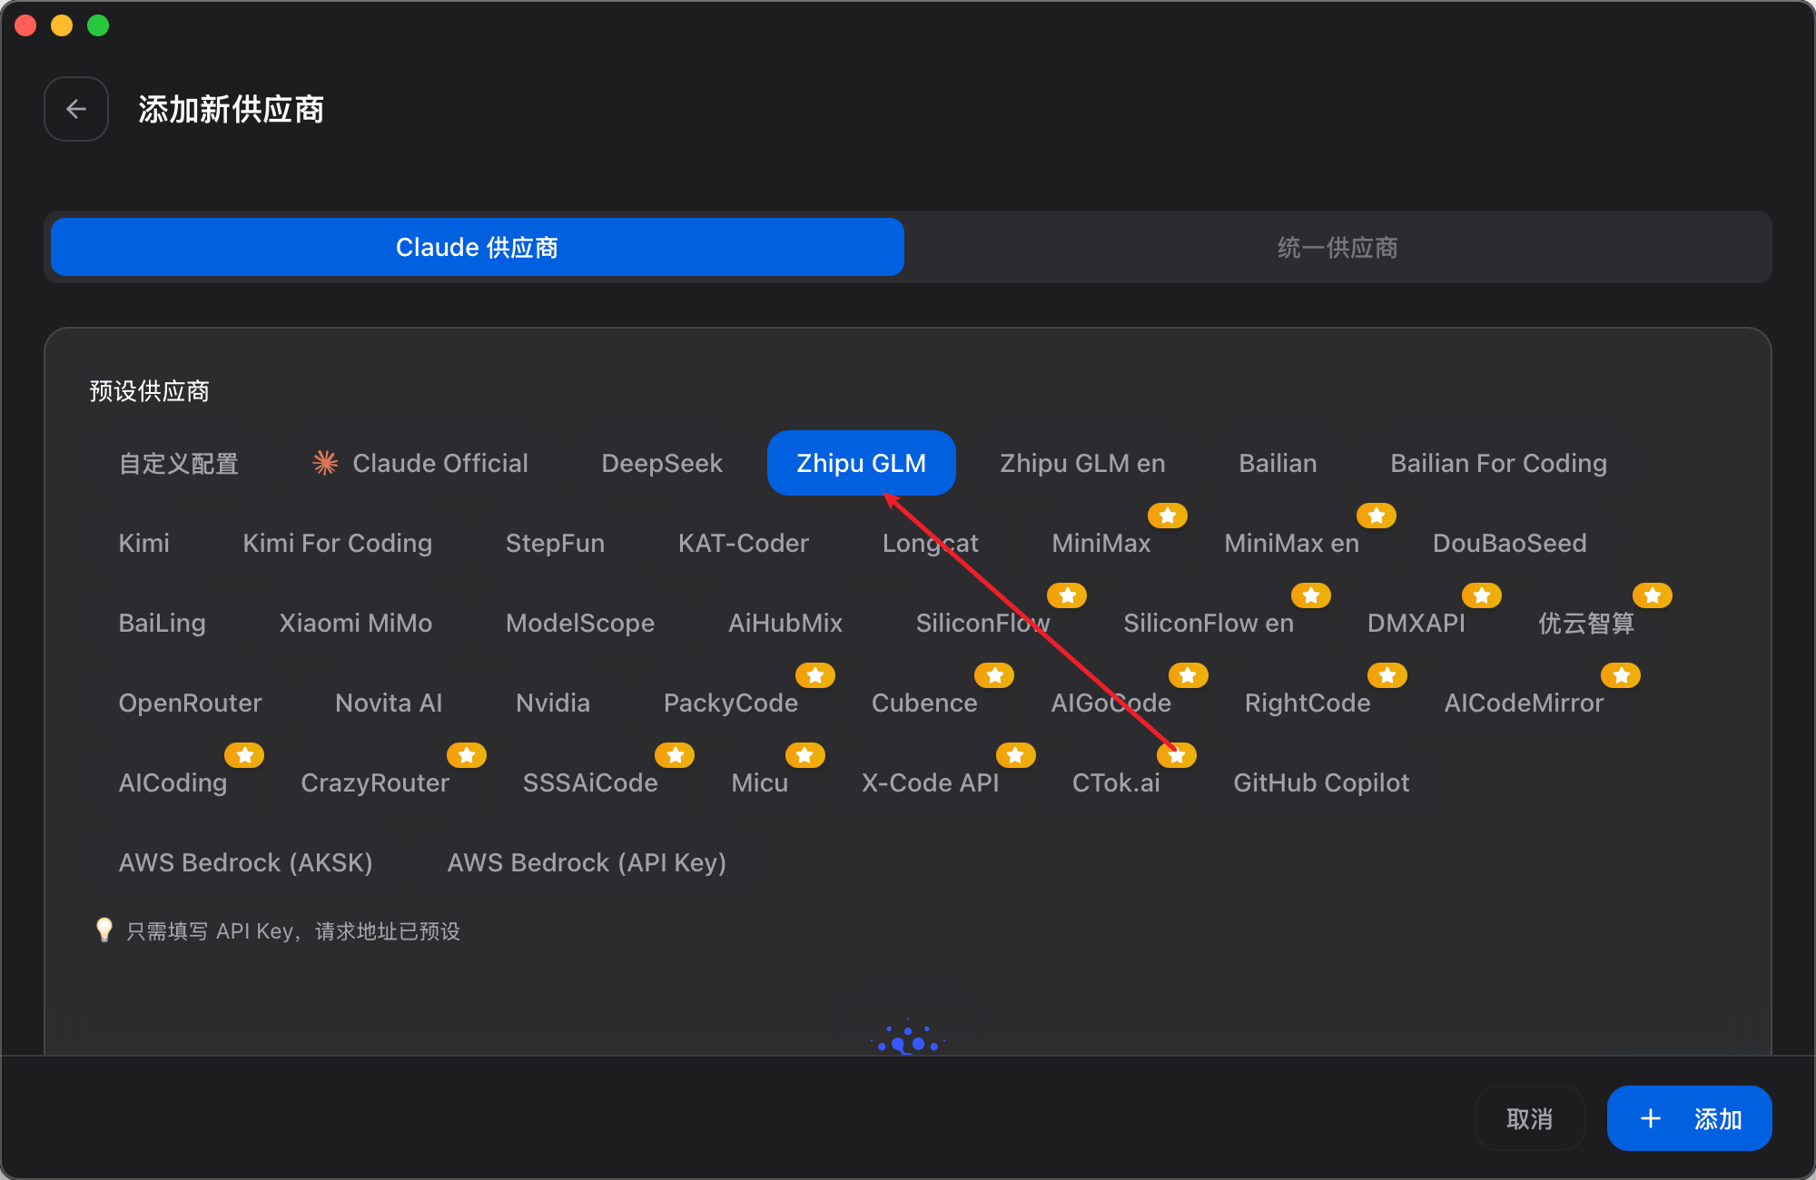This screenshot has width=1816, height=1180.
Task: Click the star badge on CTok.ai
Action: pyautogui.click(x=1178, y=754)
